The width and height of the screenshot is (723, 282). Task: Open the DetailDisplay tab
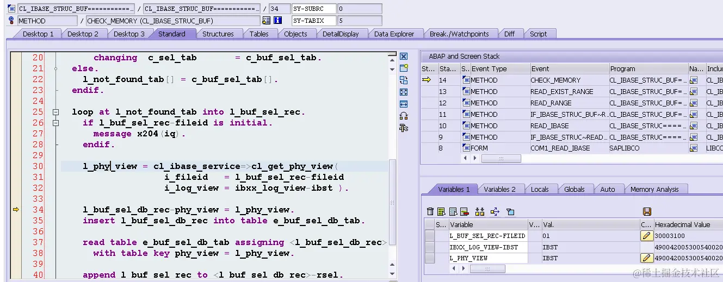tap(341, 34)
